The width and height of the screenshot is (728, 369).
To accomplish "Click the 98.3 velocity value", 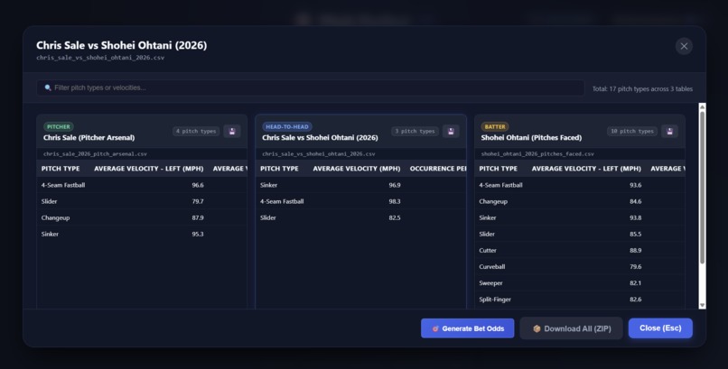I will click(395, 201).
